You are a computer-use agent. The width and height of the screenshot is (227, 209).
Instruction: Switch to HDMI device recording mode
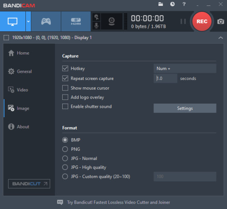tap(76, 21)
